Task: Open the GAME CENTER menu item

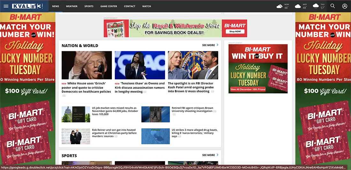Action: coord(108,6)
